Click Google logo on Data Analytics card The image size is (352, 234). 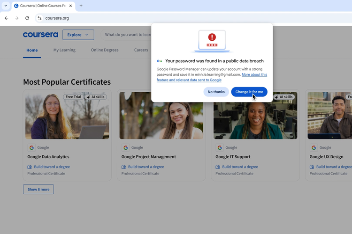(x=31, y=147)
